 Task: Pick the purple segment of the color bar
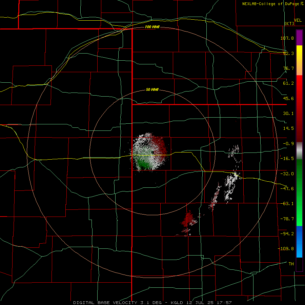point(299,38)
